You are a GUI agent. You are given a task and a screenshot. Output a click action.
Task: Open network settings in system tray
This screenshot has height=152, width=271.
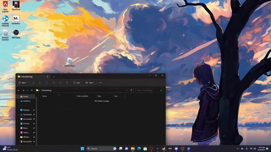(x=251, y=149)
